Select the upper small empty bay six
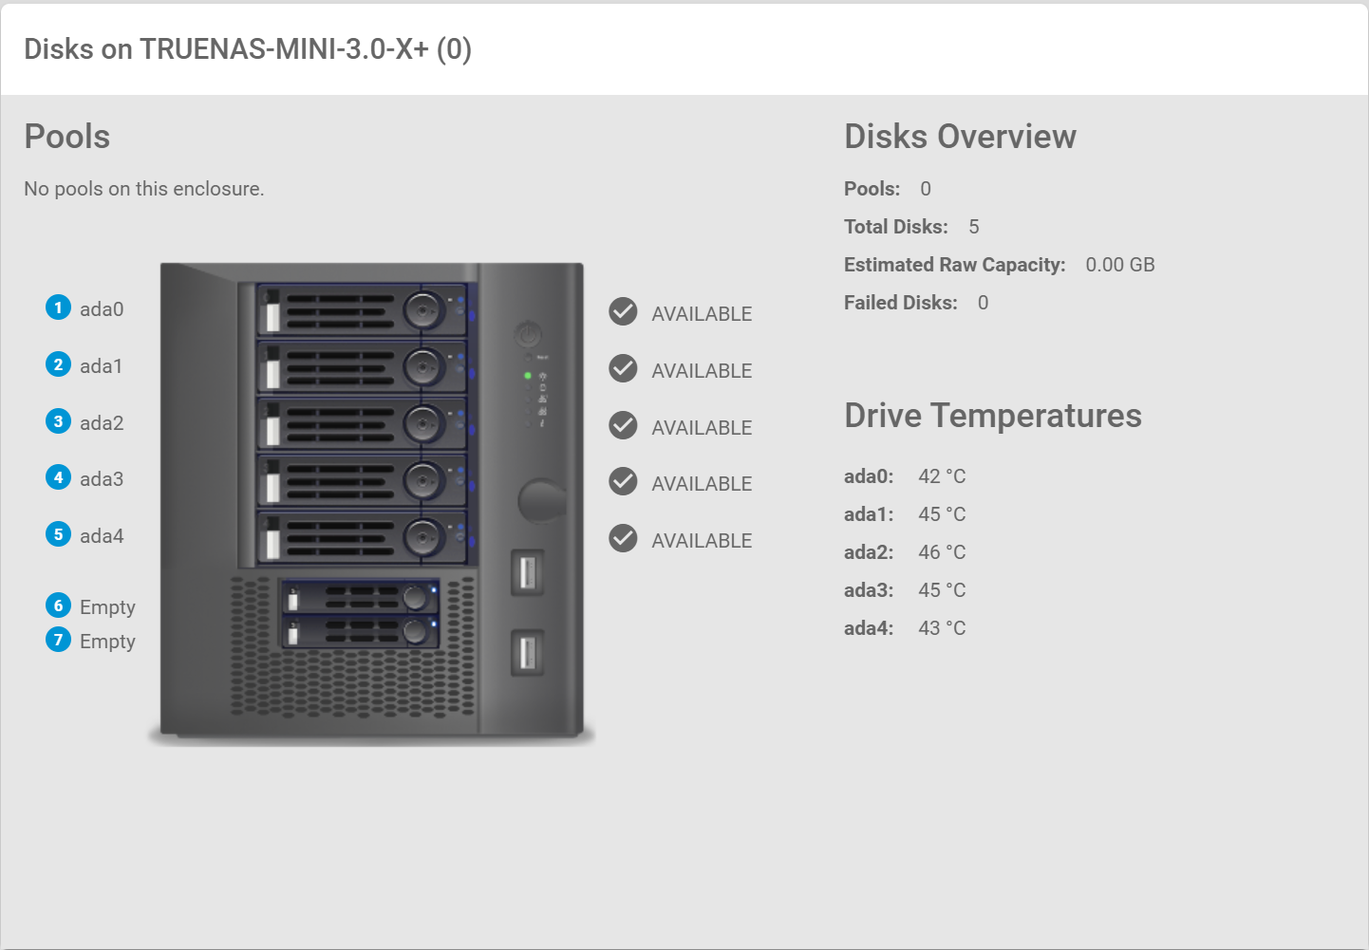The image size is (1369, 950). click(x=360, y=597)
